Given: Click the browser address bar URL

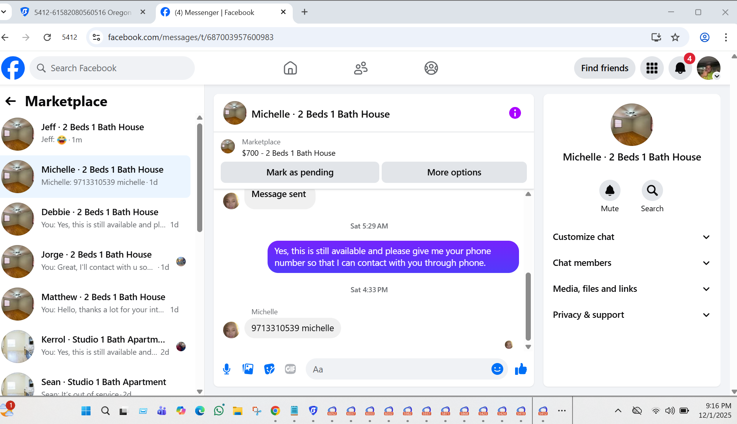Looking at the screenshot, I should (x=191, y=37).
